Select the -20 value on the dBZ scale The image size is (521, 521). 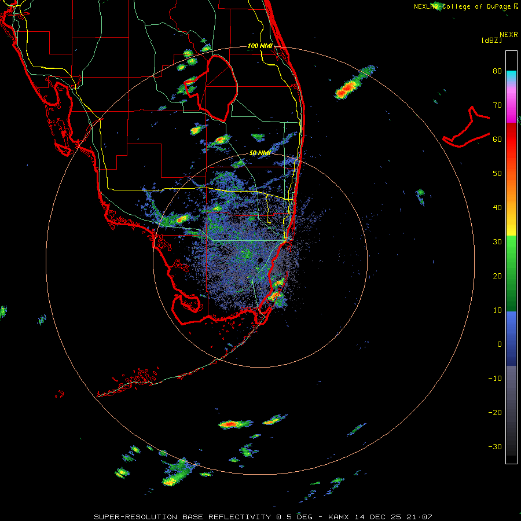495,413
